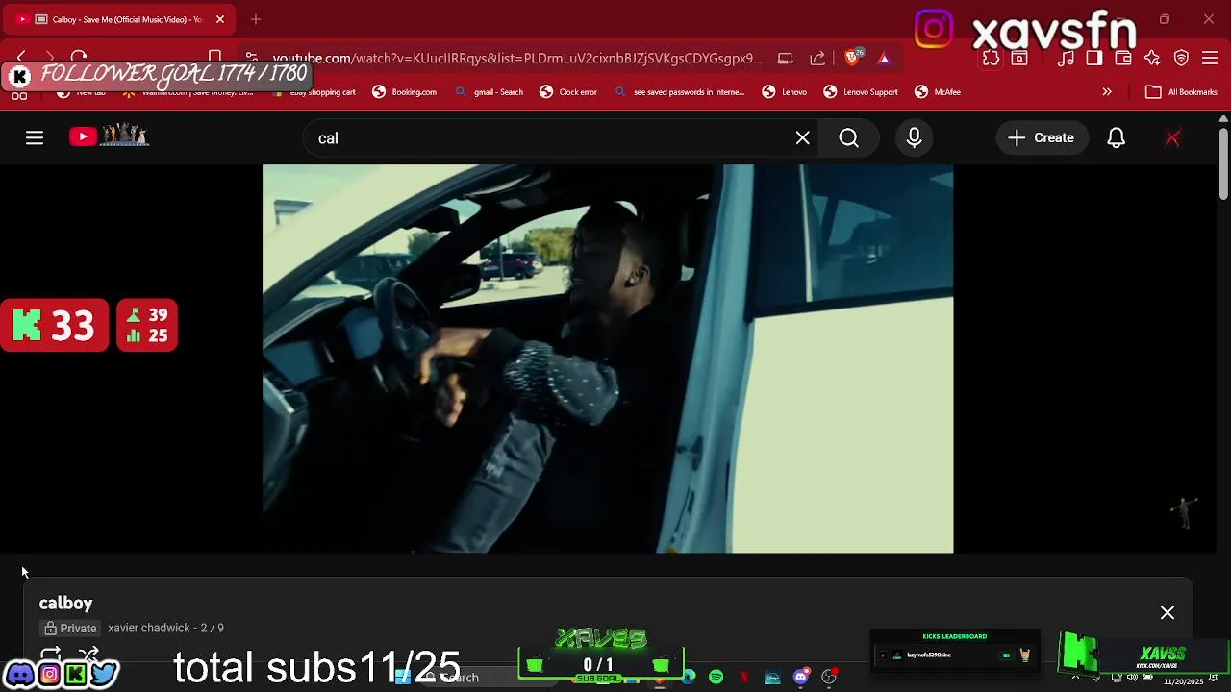Image resolution: width=1231 pixels, height=692 pixels.
Task: Open Spotify from the taskbar
Action: coord(716,678)
